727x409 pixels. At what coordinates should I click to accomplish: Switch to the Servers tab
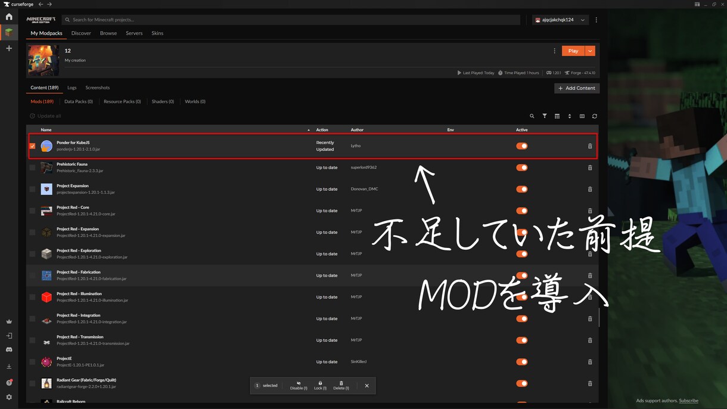[x=134, y=33]
